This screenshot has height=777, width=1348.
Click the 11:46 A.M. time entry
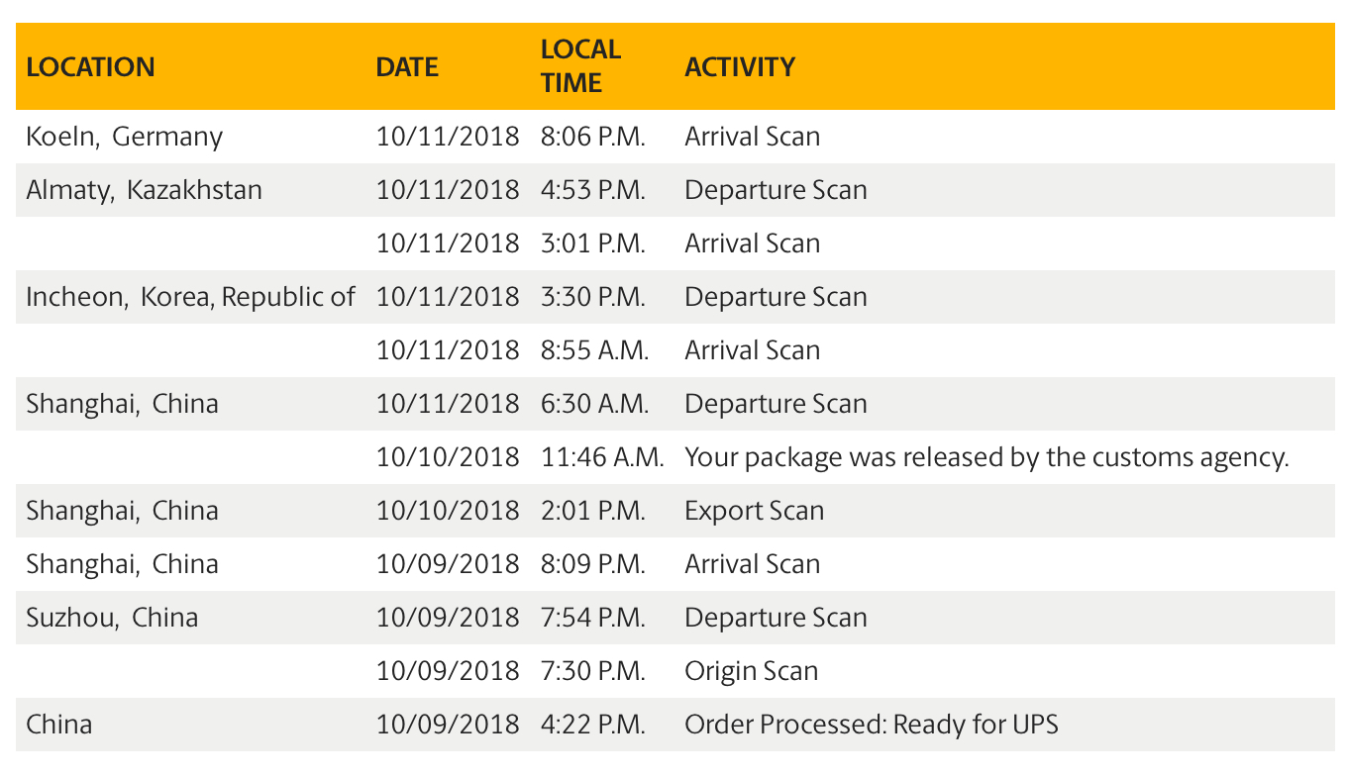(602, 457)
